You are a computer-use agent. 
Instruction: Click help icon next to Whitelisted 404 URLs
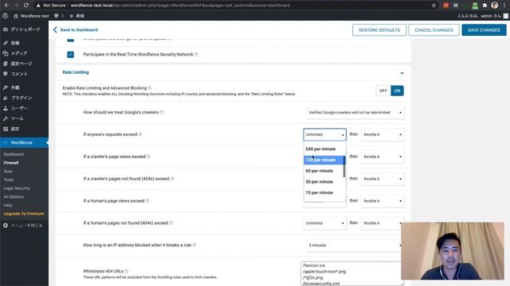(x=127, y=271)
